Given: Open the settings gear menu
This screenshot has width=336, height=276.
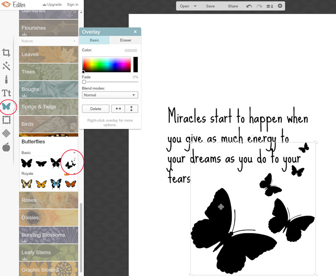Looking at the screenshot, I should coord(281,6).
